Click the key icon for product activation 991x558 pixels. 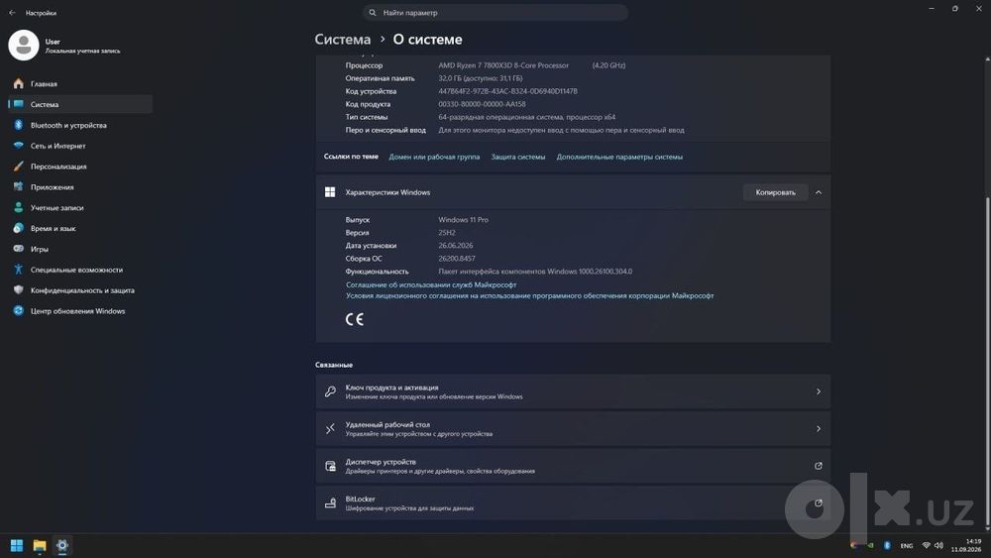click(x=330, y=391)
